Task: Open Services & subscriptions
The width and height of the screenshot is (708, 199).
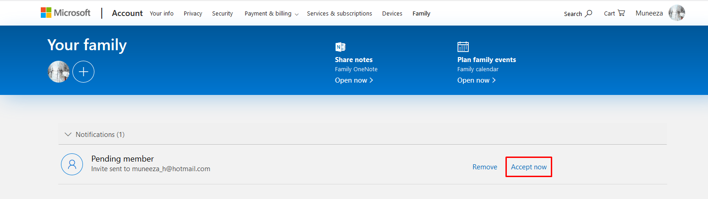Action: tap(339, 14)
